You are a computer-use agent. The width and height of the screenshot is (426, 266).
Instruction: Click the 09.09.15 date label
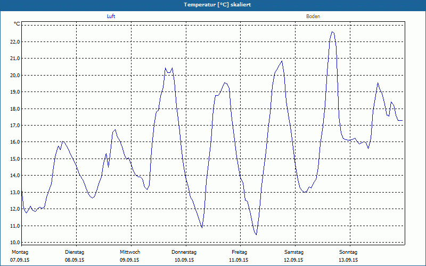tap(129, 260)
